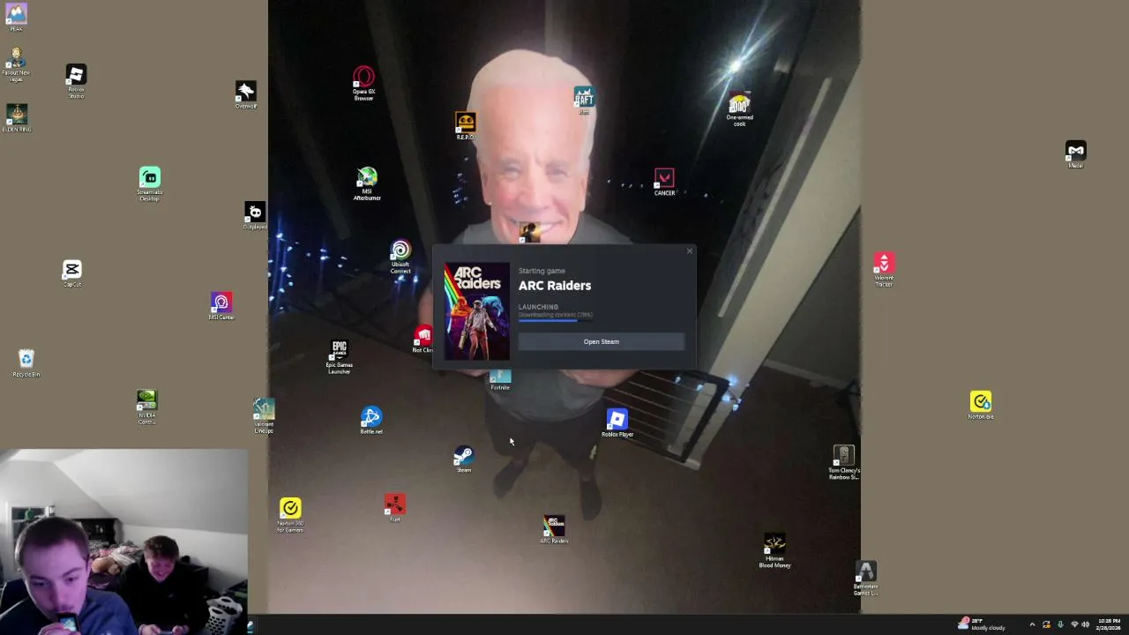Select the Roblox Studio shortcut
Viewport: 1129px width, 635px height.
[76, 80]
